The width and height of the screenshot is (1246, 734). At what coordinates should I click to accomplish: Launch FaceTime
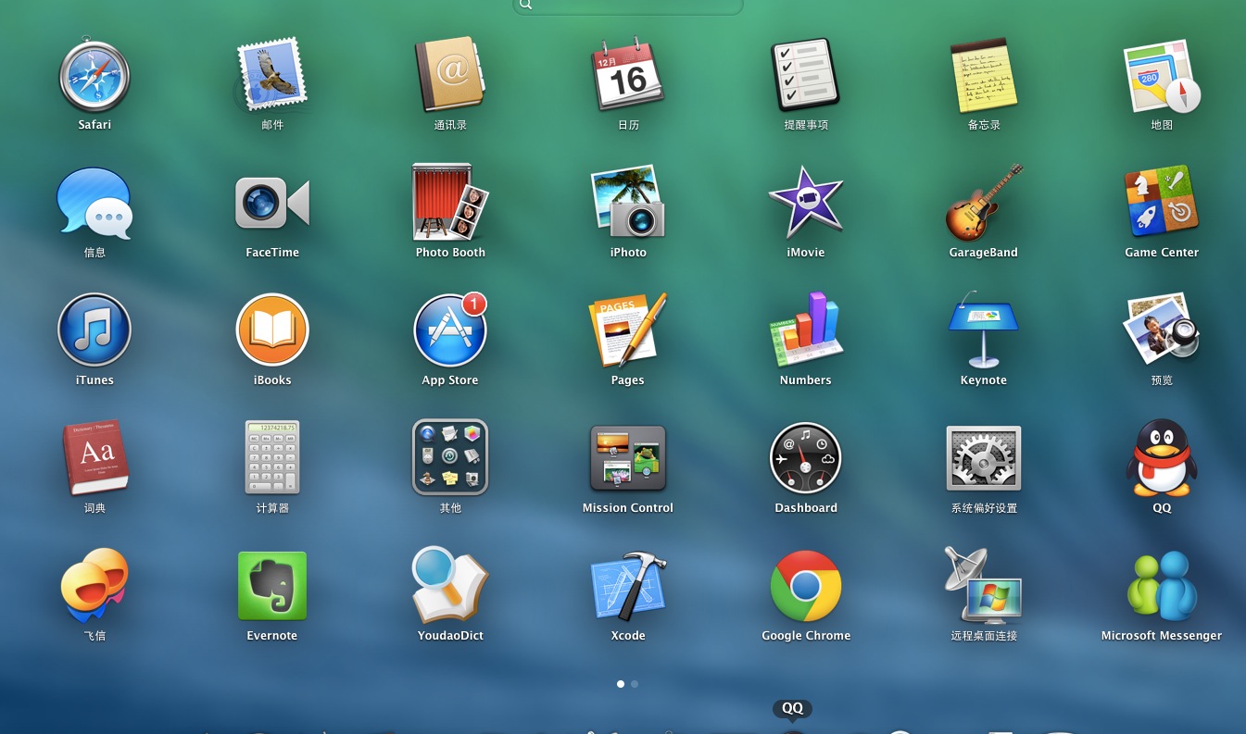click(271, 203)
